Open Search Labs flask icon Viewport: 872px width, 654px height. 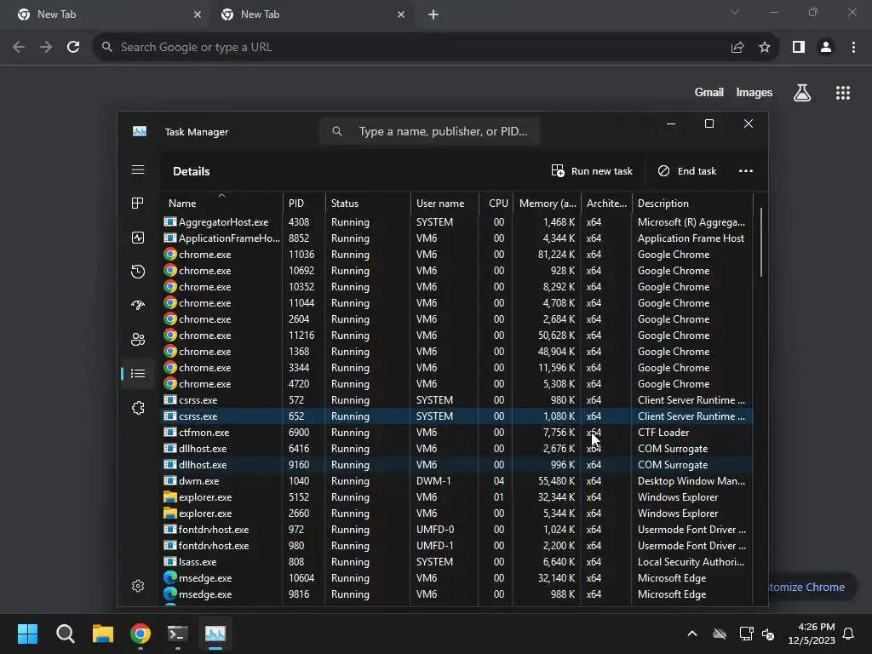coord(802,92)
